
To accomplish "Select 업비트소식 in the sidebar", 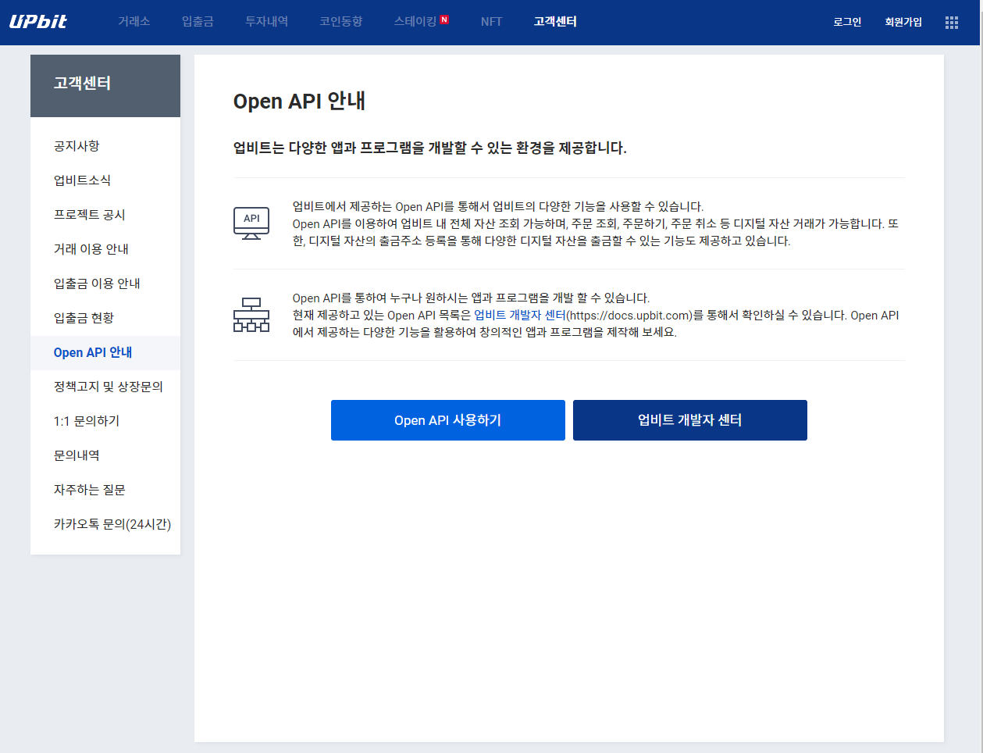I will click(x=105, y=180).
